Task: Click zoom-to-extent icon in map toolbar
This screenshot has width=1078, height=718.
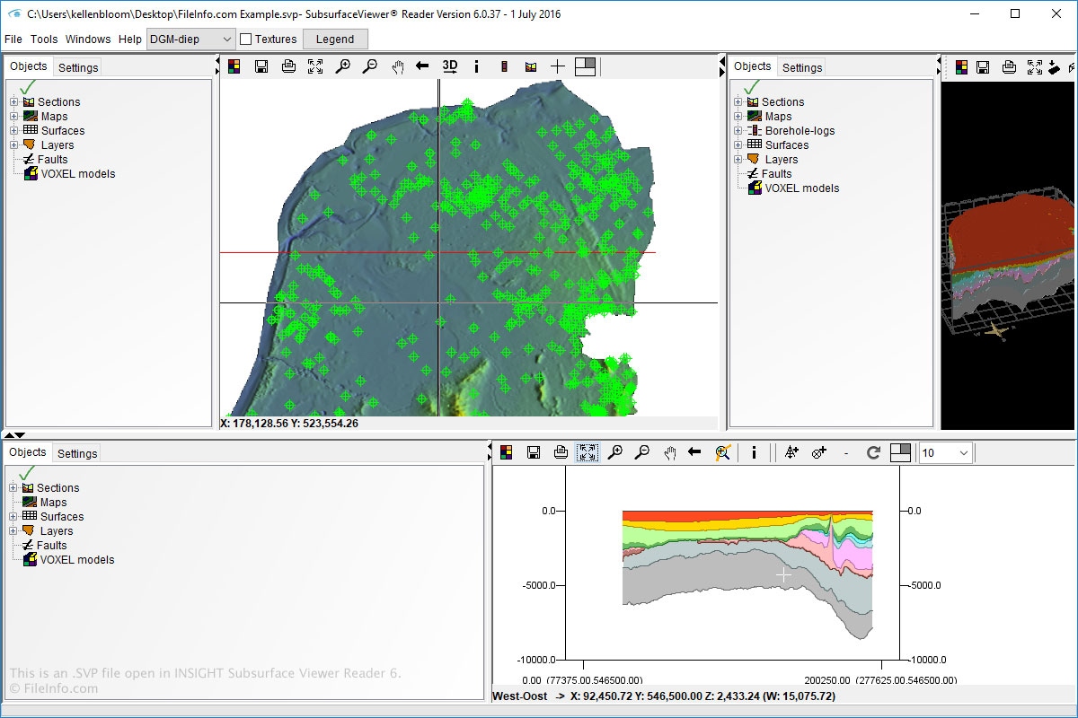Action: pyautogui.click(x=315, y=66)
